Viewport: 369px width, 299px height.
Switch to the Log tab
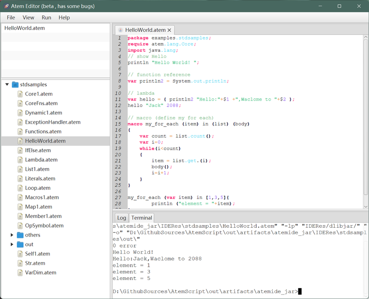click(121, 218)
